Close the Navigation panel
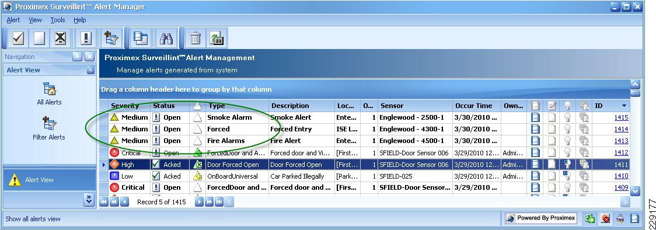This screenshot has width=656, height=230. (x=89, y=57)
